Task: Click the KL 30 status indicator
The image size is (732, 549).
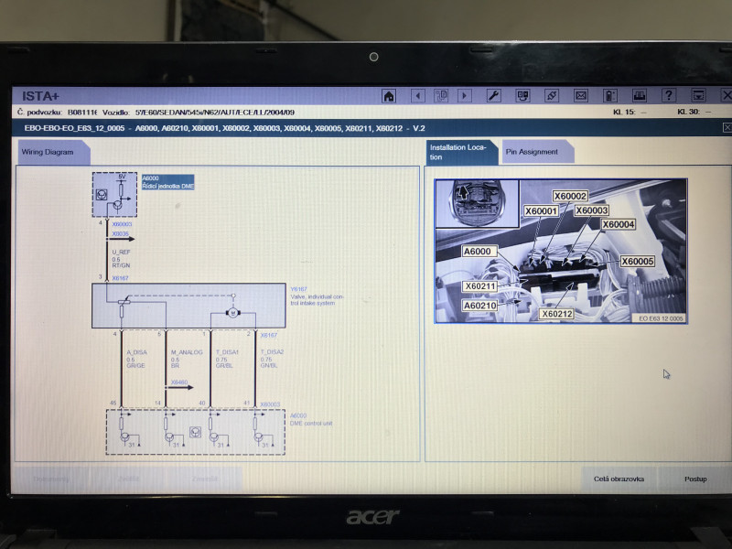Action: coord(694,112)
